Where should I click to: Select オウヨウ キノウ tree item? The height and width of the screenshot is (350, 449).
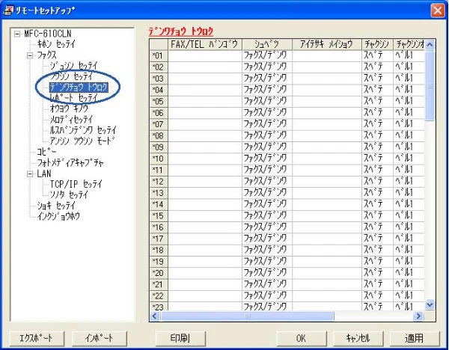coord(69,108)
